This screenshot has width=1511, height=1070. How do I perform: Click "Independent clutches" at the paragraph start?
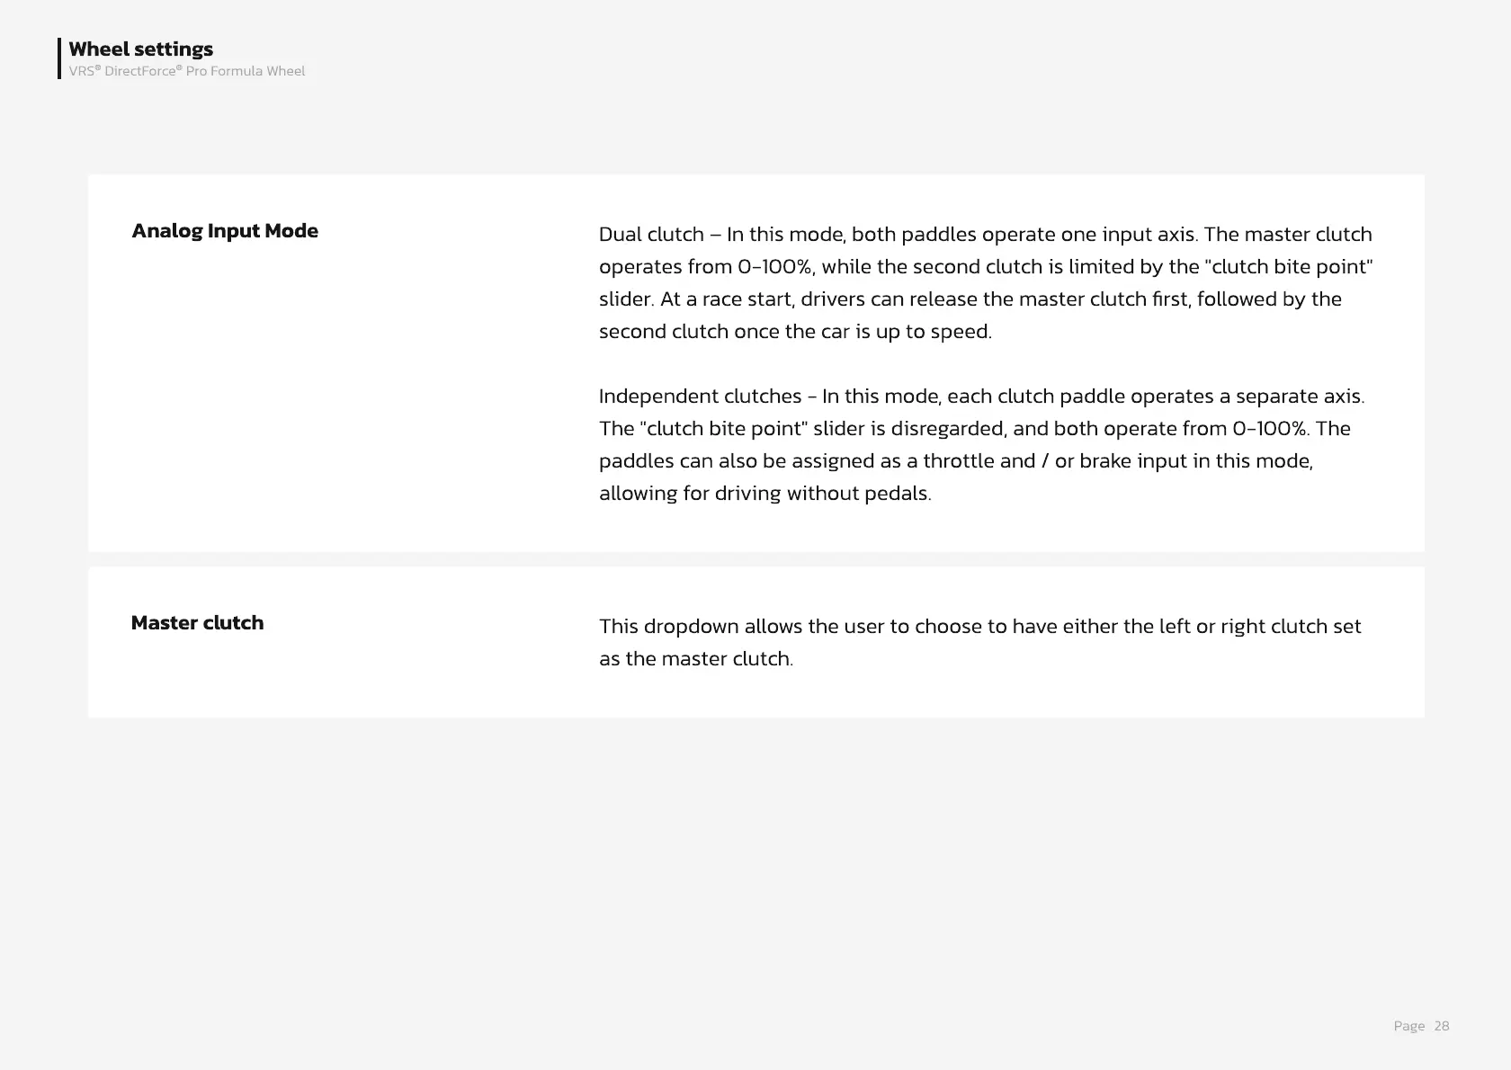(x=700, y=397)
